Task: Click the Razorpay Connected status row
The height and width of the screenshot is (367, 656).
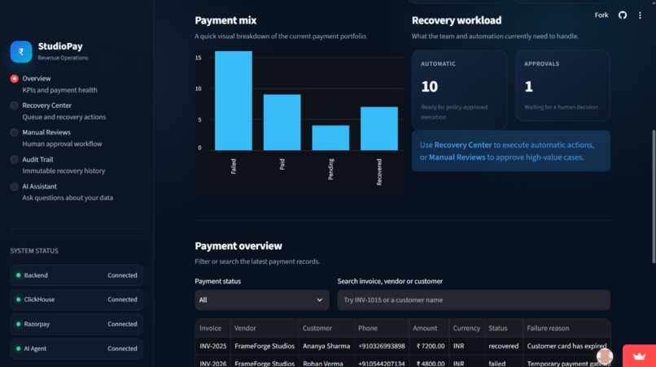Action: 77,324
